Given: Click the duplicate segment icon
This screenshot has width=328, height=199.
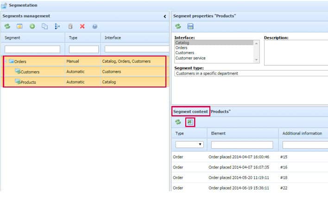Looking at the screenshot, I should 44,26.
